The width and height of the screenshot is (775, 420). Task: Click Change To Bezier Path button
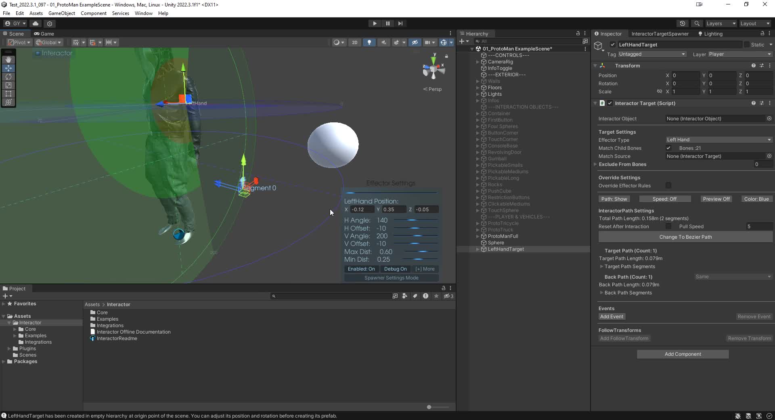click(x=685, y=237)
